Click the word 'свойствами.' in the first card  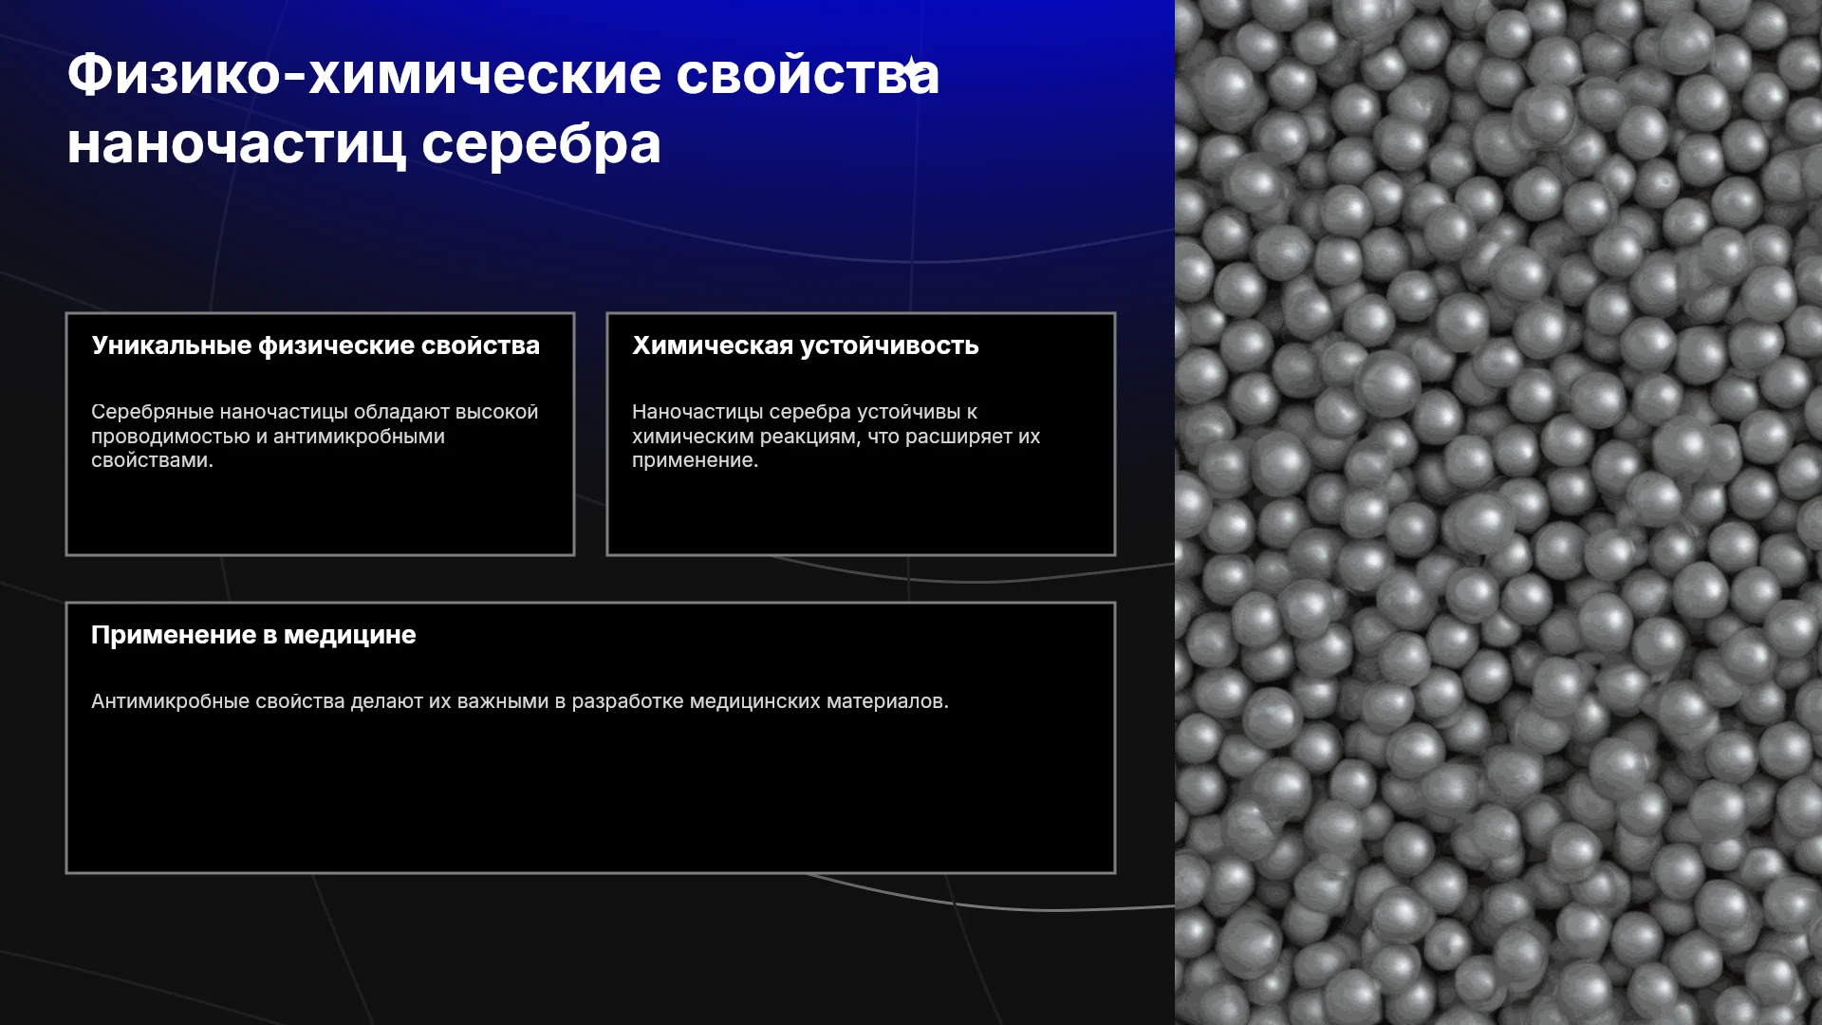pyautogui.click(x=152, y=460)
